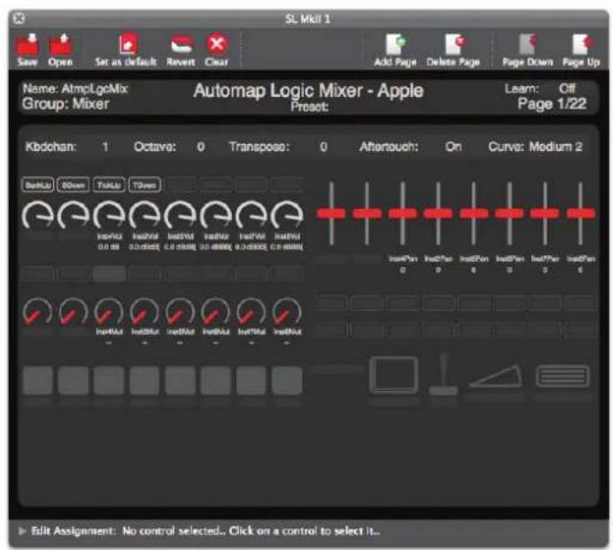Click the Octave value 0

200,146
